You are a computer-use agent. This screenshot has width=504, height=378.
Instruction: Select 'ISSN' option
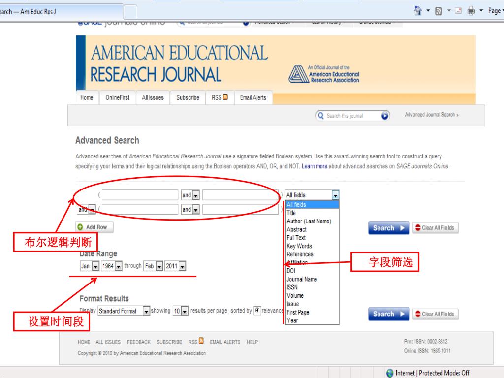(313, 287)
